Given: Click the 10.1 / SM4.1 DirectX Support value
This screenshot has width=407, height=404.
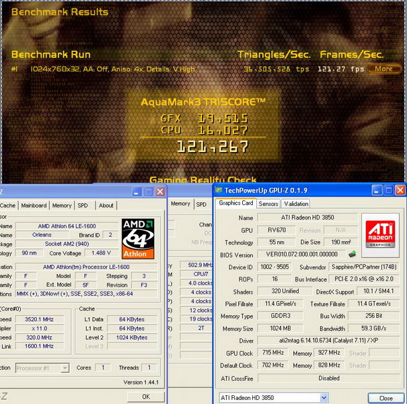Looking at the screenshot, I should pos(378,291).
